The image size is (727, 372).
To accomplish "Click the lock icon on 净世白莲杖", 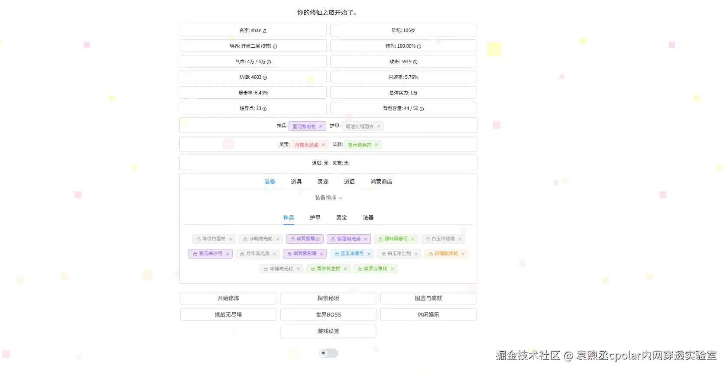I will tap(198, 239).
